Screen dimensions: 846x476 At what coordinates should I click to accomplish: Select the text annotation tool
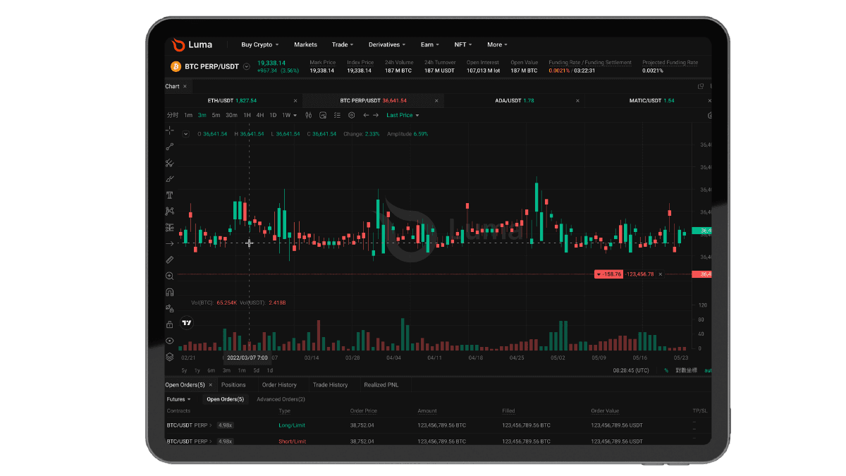point(169,195)
